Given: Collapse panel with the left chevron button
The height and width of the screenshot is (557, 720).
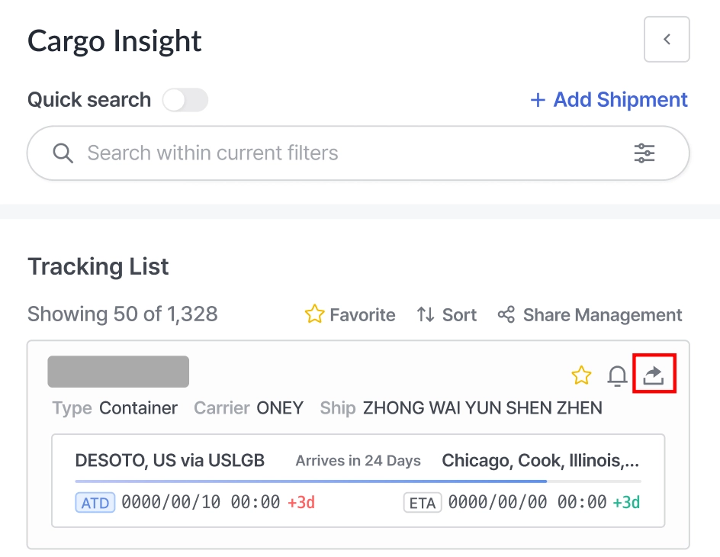Looking at the screenshot, I should (x=667, y=39).
